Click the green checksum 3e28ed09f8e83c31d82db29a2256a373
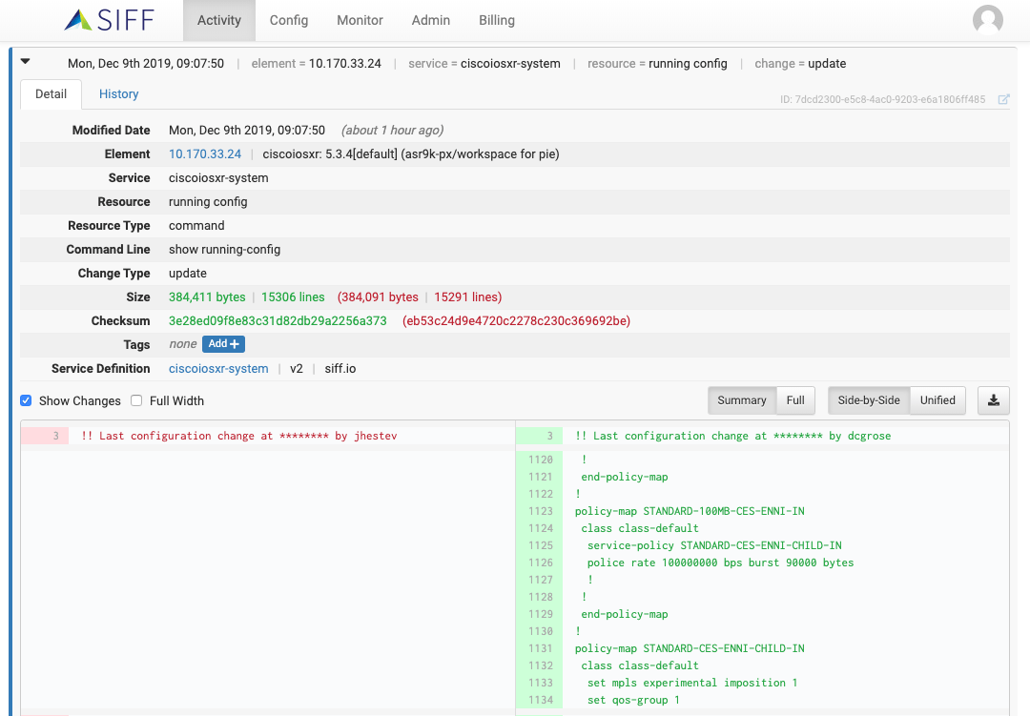This screenshot has height=716, width=1030. 278,321
